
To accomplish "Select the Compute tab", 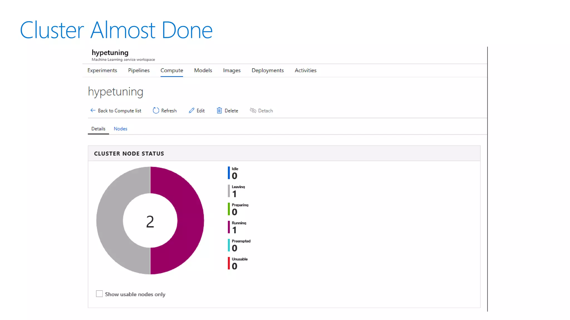I will tap(172, 71).
